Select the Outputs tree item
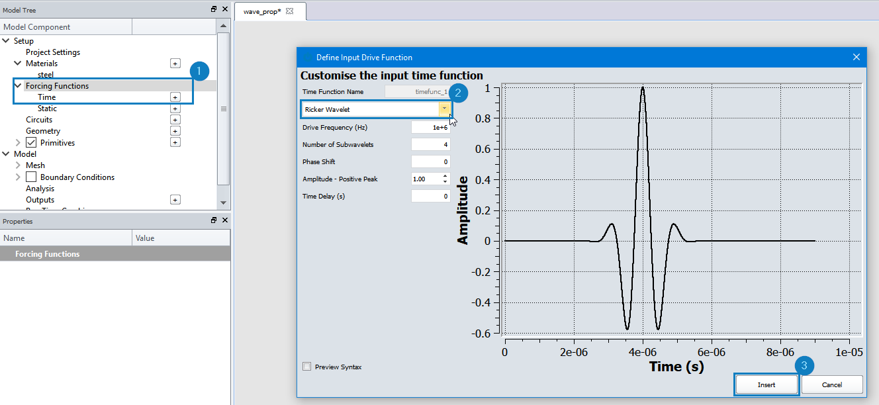Image resolution: width=879 pixels, height=405 pixels. (x=40, y=200)
